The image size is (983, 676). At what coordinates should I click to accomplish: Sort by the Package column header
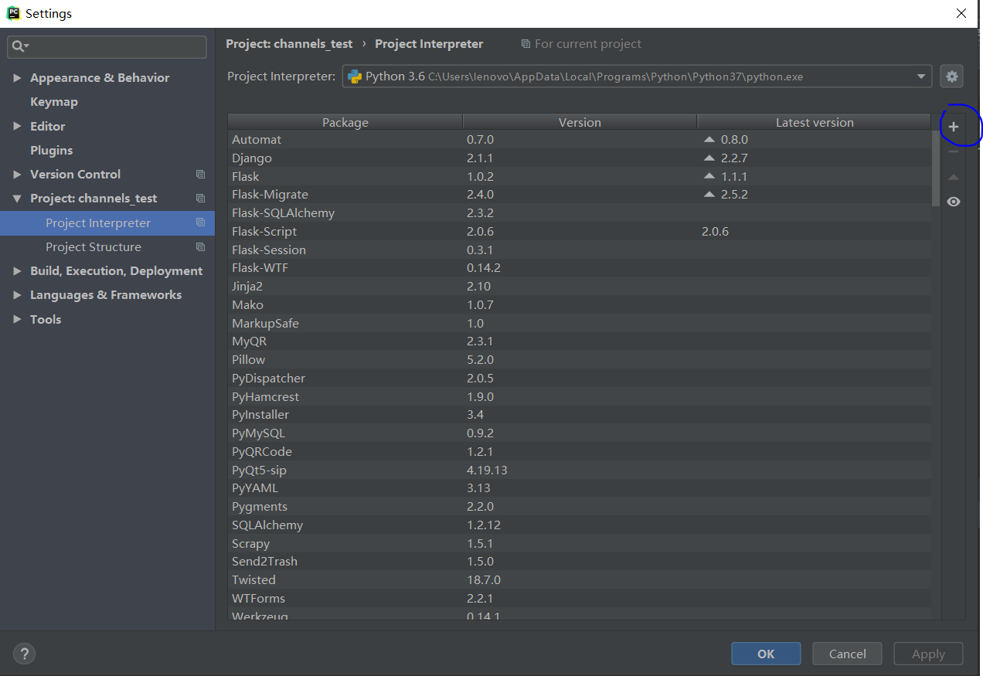click(345, 122)
